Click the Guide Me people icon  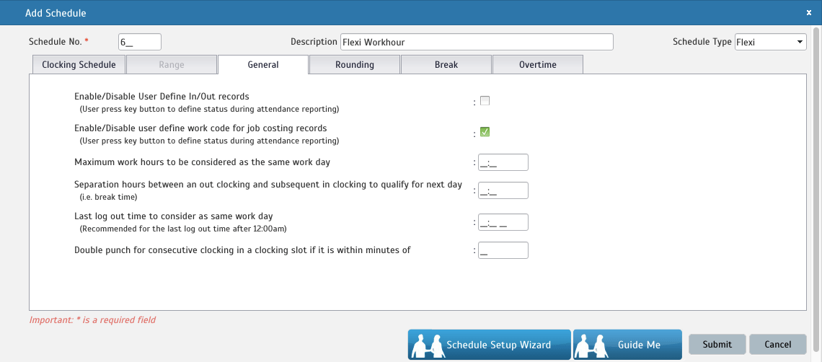point(592,345)
